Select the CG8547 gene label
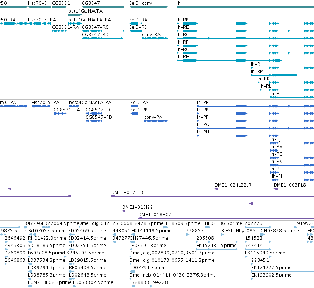 click(91, 3)
